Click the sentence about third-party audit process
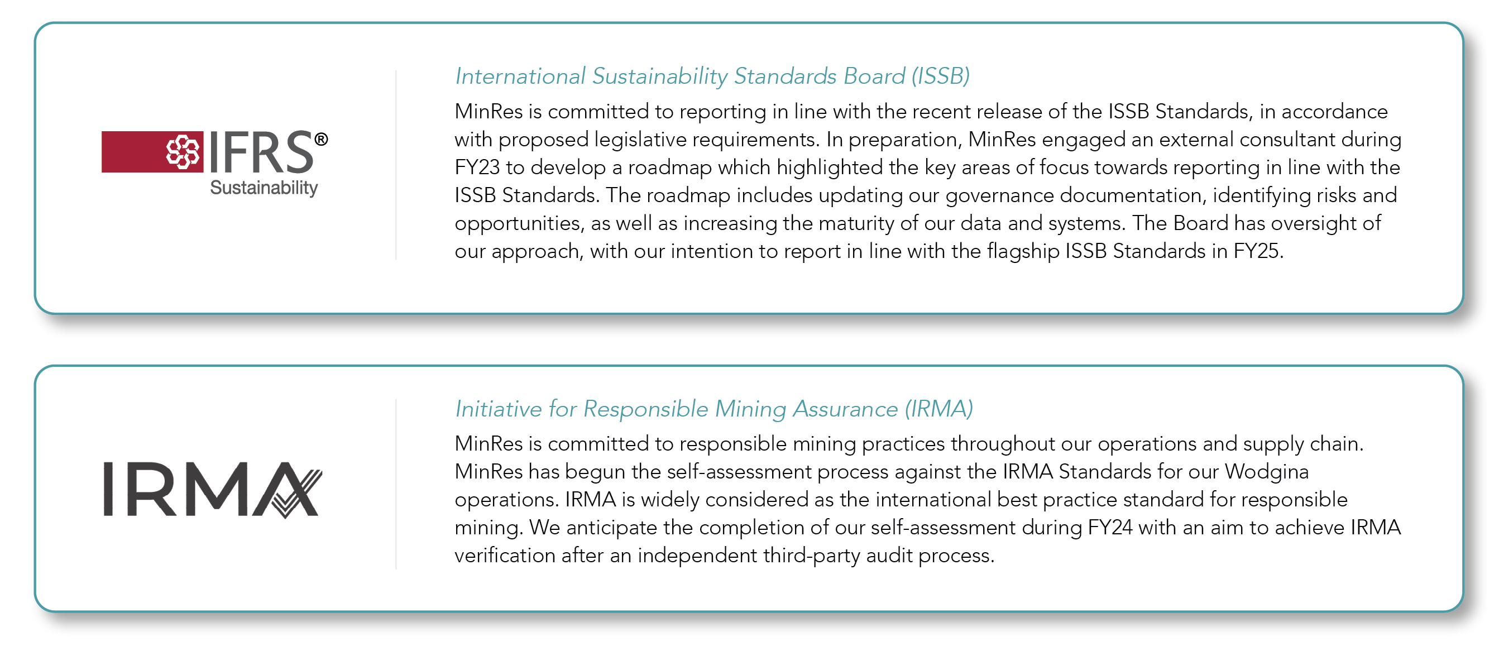The image size is (1499, 646). click(x=928, y=541)
